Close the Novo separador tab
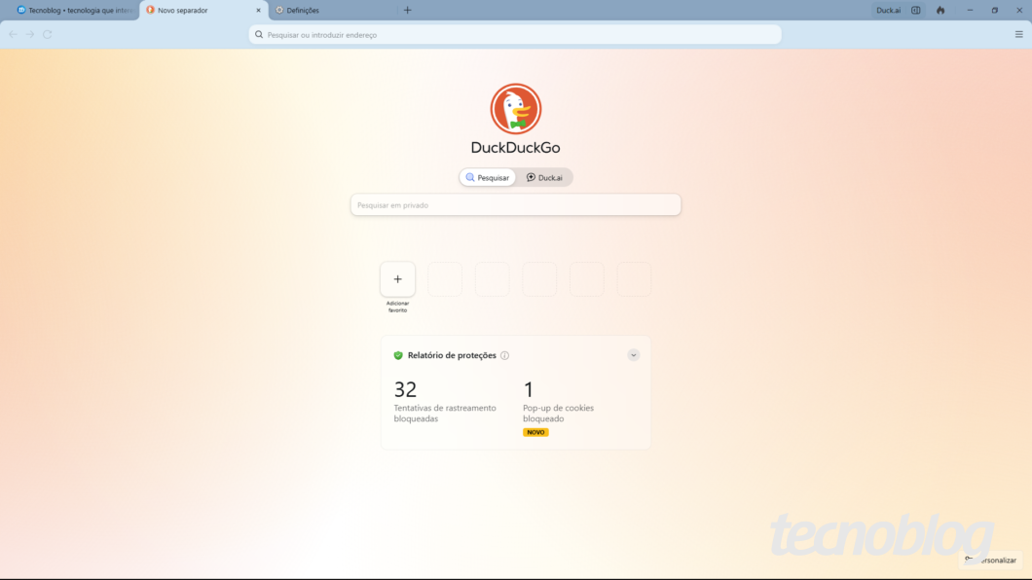Image resolution: width=1032 pixels, height=580 pixels. [x=258, y=11]
